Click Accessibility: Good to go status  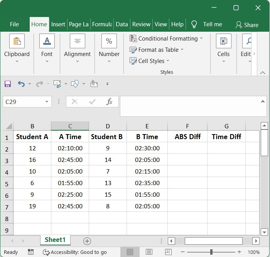pos(74,252)
